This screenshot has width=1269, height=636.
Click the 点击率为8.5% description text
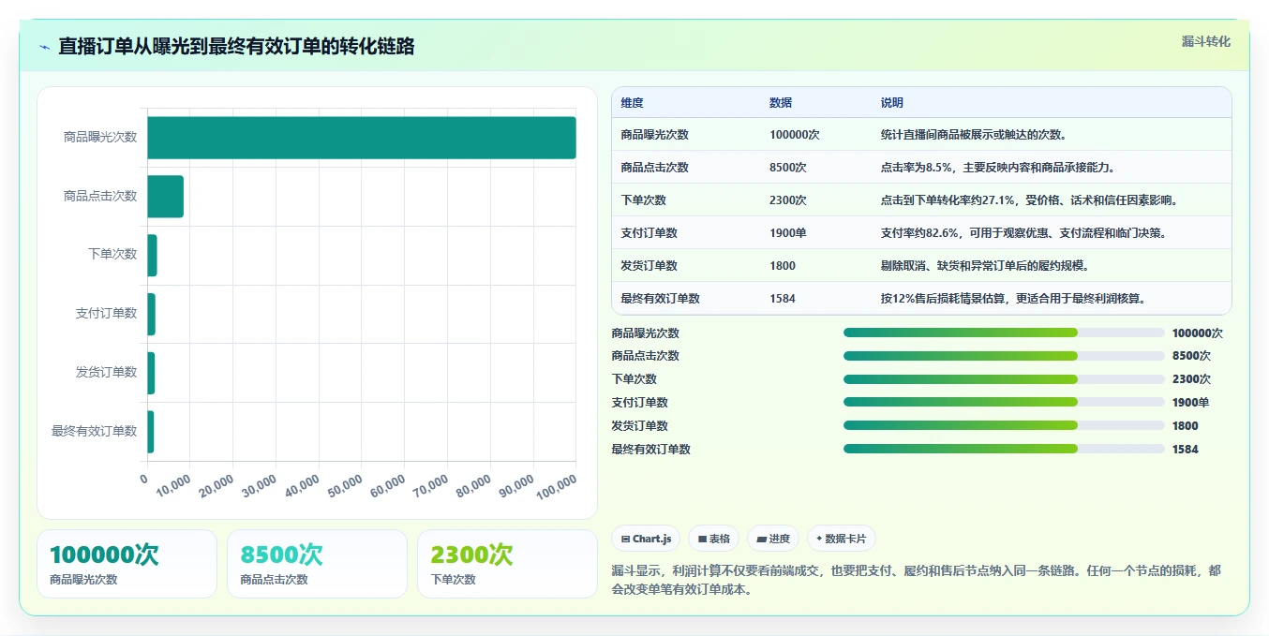click(x=997, y=168)
